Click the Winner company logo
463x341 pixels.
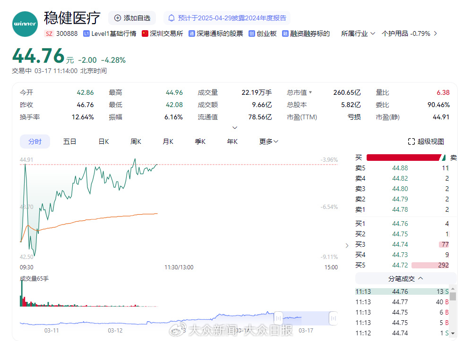[25, 24]
